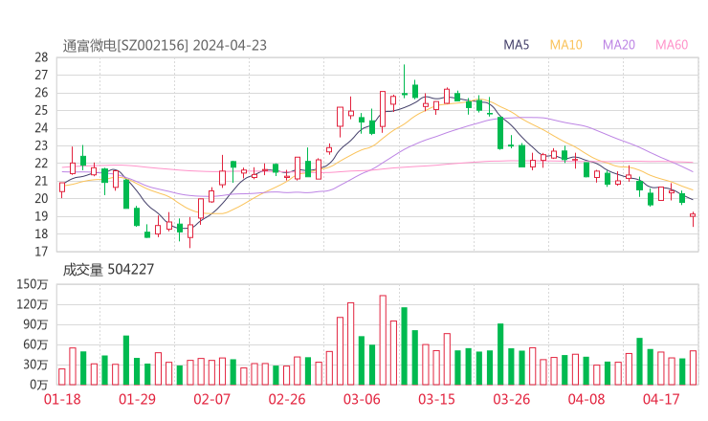
Task: Click the 成交量 504227 volume label
Action: (x=108, y=270)
